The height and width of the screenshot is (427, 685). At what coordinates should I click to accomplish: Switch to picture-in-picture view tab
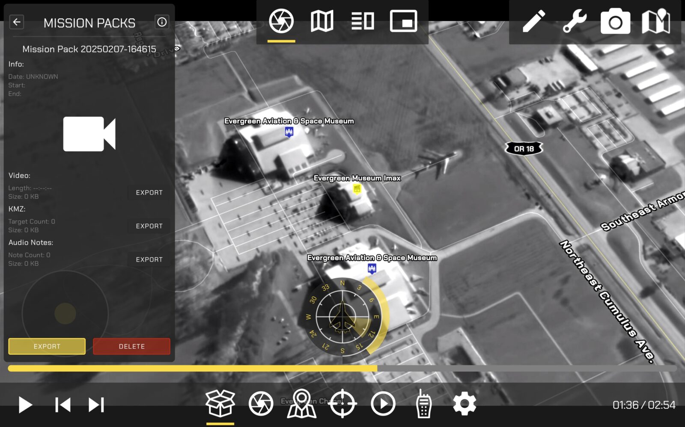tap(403, 21)
